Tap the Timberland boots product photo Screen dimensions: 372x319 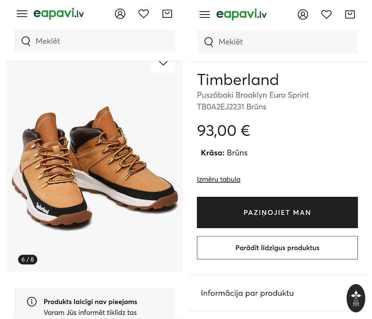click(x=95, y=166)
